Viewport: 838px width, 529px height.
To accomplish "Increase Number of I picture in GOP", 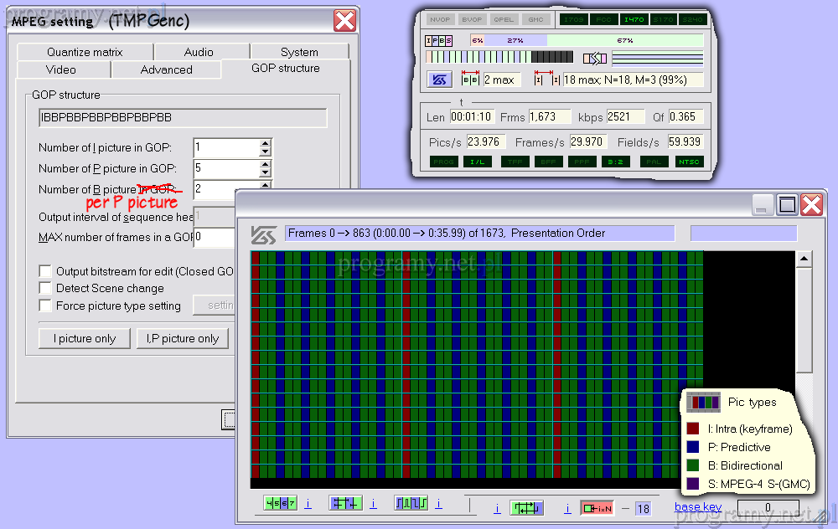I will pyautogui.click(x=266, y=143).
